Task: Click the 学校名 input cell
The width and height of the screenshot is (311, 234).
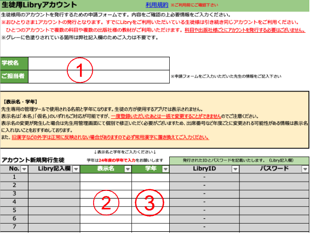Action: click(x=99, y=63)
